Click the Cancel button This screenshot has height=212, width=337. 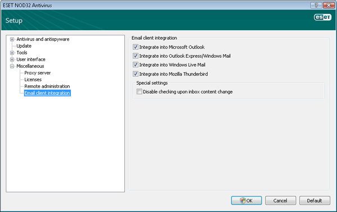point(280,200)
